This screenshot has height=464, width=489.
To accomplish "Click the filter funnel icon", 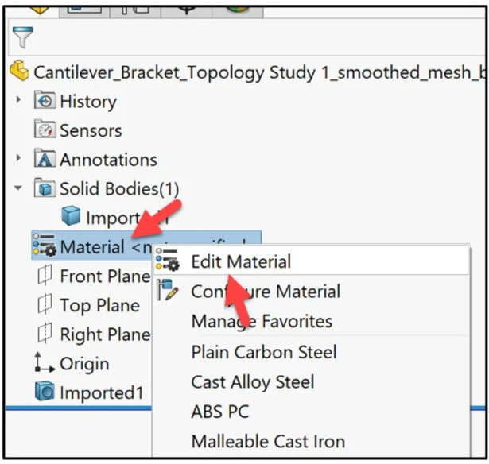I will coord(23,37).
